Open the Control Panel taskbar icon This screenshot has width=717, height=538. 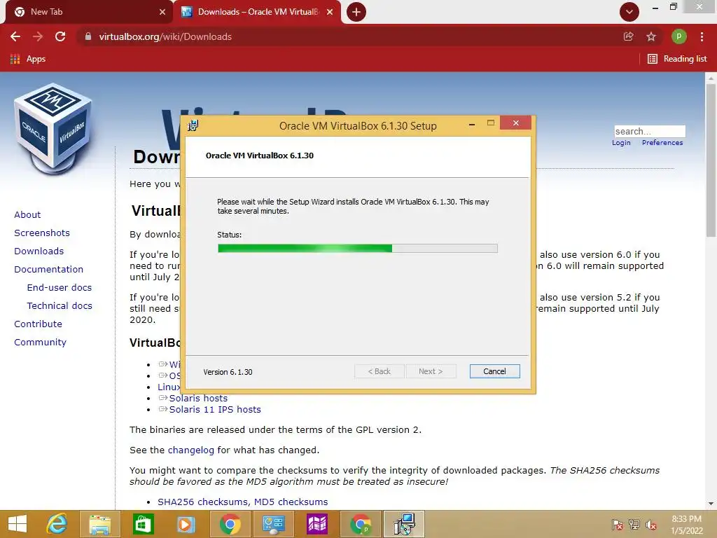coord(274,524)
